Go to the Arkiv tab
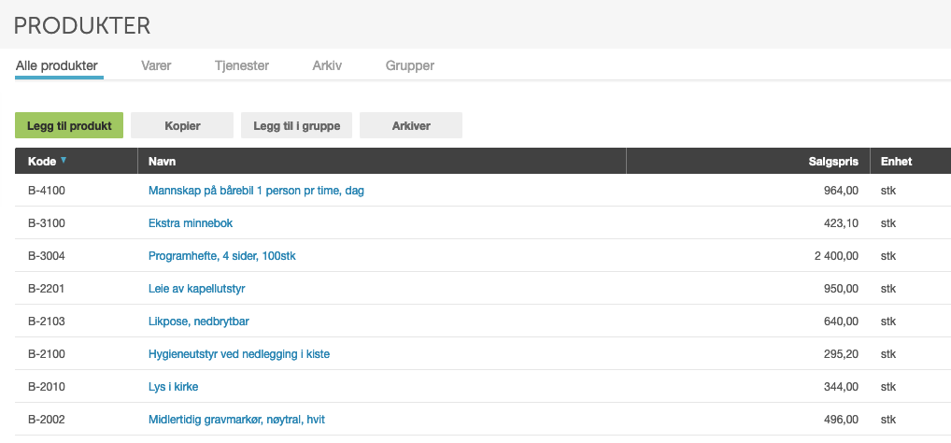The height and width of the screenshot is (443, 951). (327, 65)
